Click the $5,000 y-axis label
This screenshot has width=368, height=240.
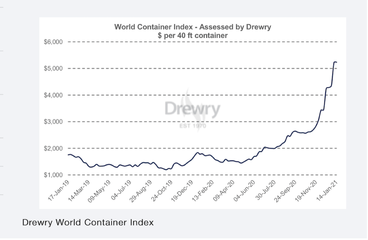54,69
